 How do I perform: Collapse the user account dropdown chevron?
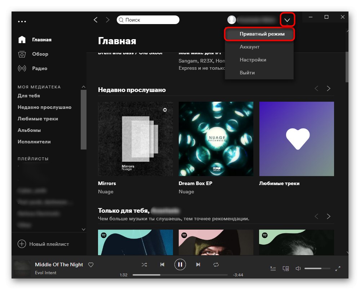coord(287,20)
